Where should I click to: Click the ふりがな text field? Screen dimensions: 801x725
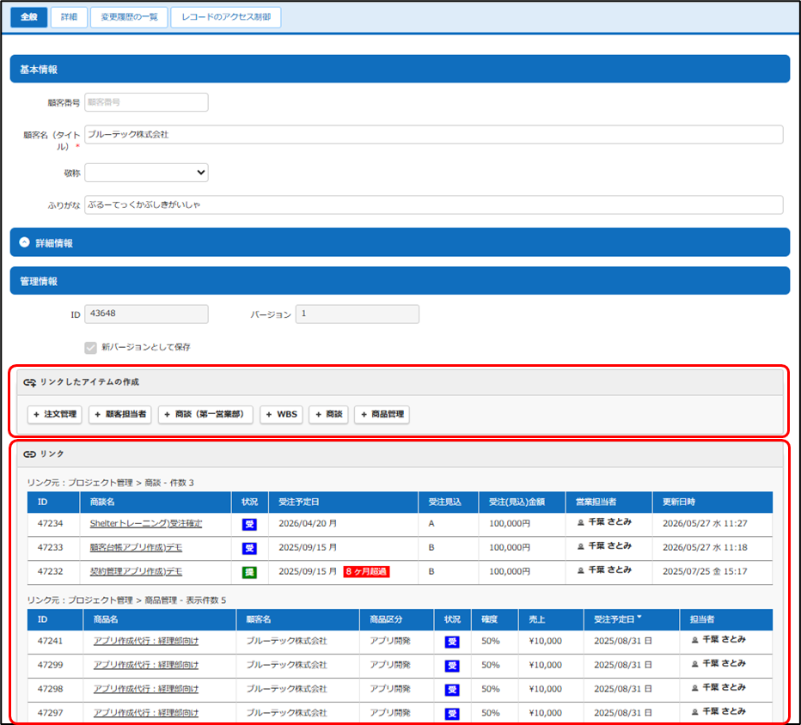[434, 204]
